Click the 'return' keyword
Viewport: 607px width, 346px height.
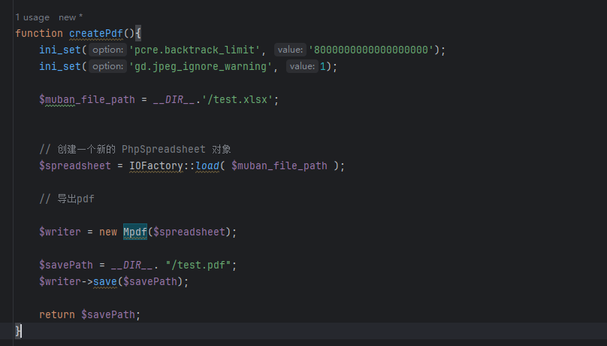(57, 314)
